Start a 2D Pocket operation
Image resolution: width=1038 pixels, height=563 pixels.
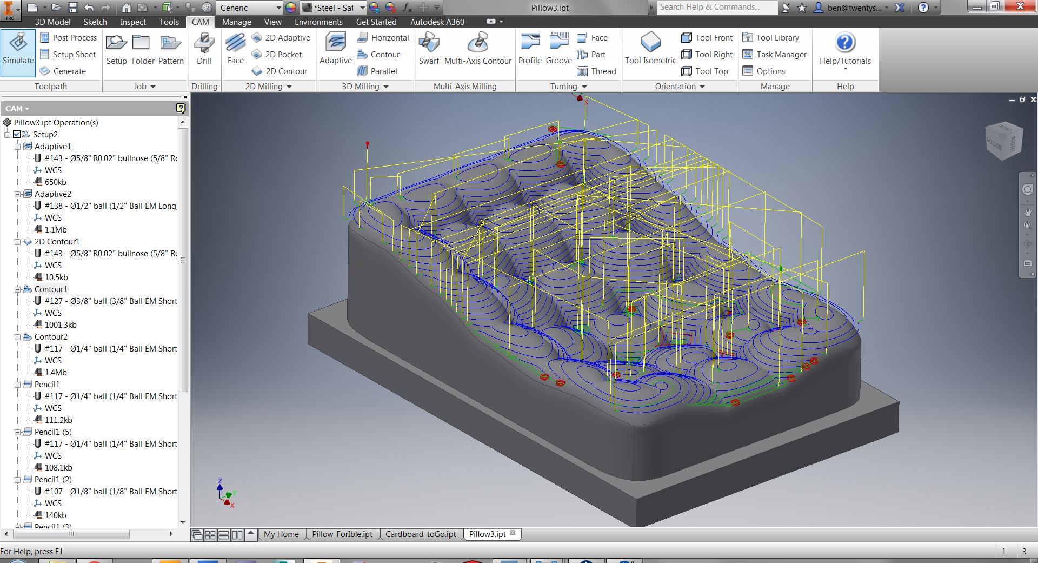pyautogui.click(x=277, y=55)
